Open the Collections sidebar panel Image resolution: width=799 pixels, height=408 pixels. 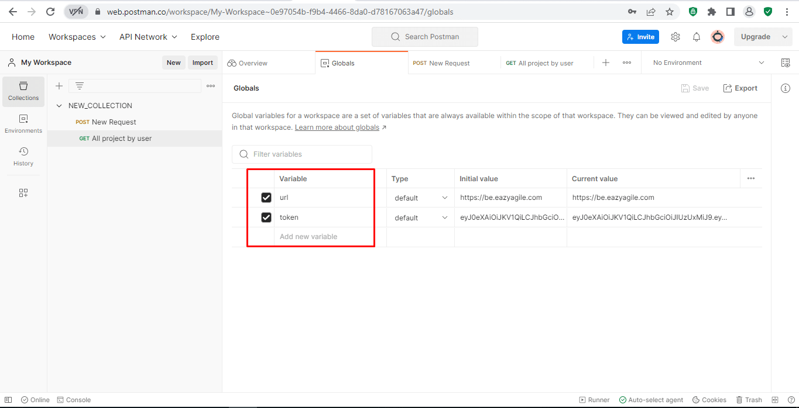(x=23, y=91)
